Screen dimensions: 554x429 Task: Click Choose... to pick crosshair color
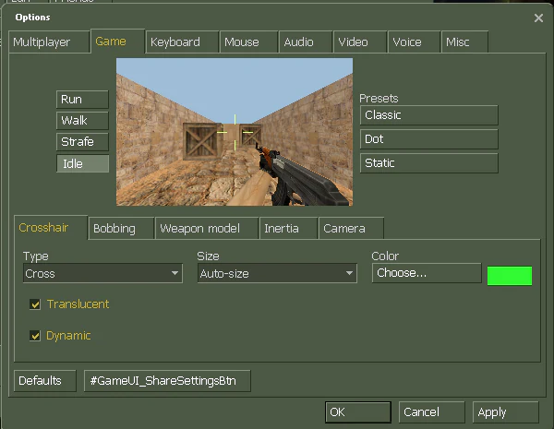coord(427,273)
